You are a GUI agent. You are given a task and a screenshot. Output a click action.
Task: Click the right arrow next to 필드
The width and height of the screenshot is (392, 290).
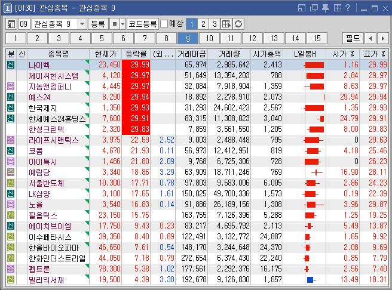click(x=383, y=38)
